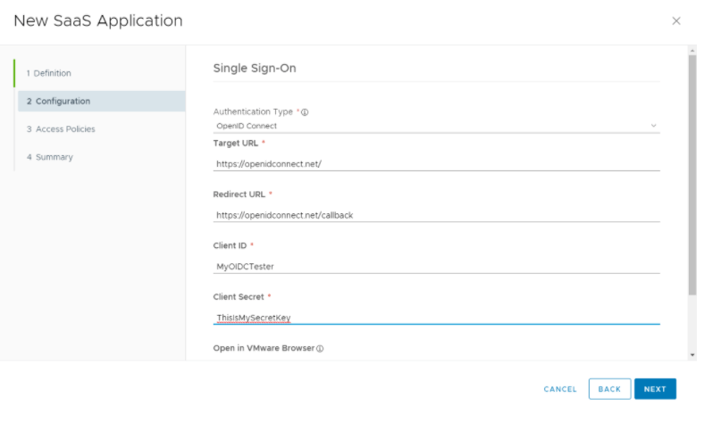Click the Back button
The width and height of the screenshot is (704, 422).
coord(609,389)
